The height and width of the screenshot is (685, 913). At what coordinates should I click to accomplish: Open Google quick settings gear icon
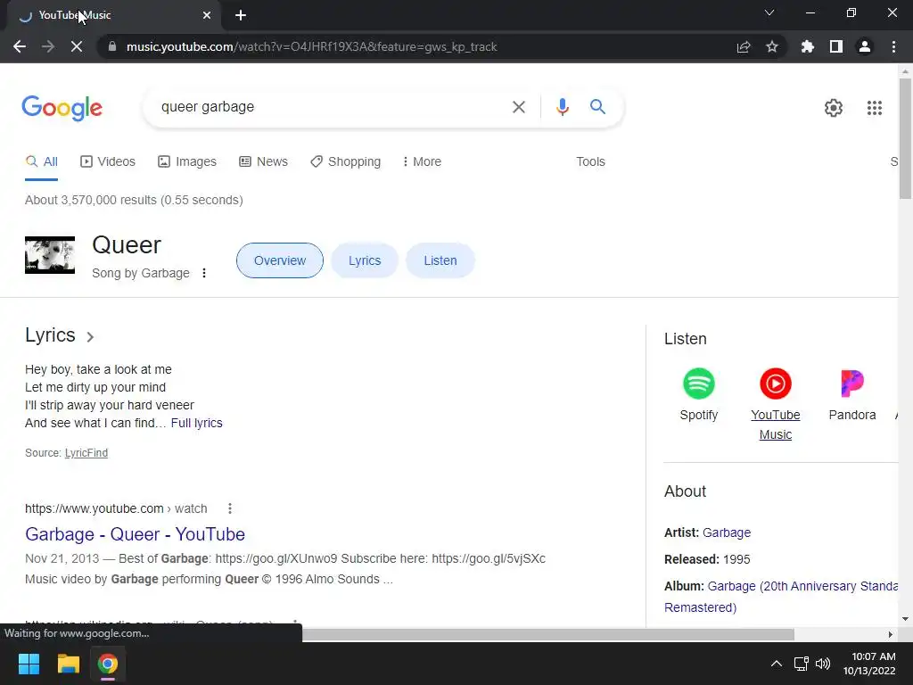click(834, 108)
